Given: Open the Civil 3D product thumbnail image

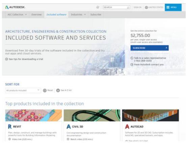Looking at the screenshot, I should (92, 115).
